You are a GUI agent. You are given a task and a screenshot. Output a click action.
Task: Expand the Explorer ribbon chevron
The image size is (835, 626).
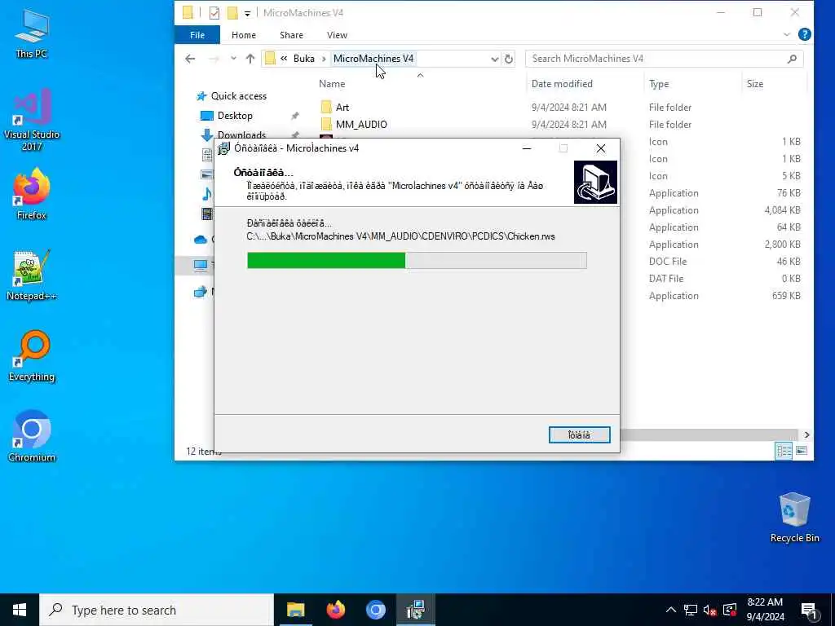coord(787,34)
